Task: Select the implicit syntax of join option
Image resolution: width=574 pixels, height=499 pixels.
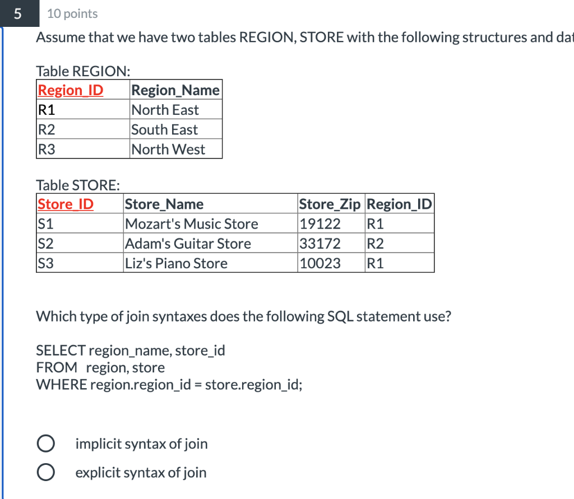Action: (46, 443)
